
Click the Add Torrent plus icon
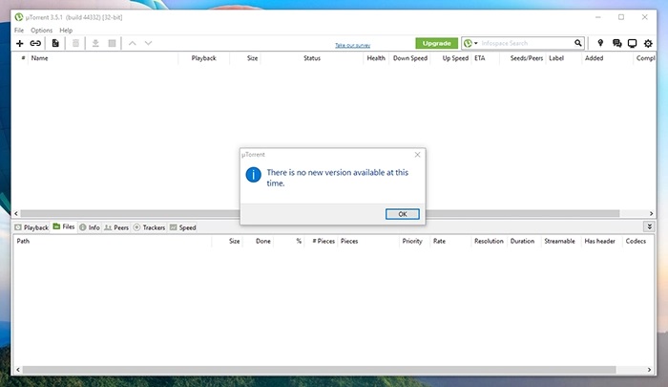tap(20, 43)
